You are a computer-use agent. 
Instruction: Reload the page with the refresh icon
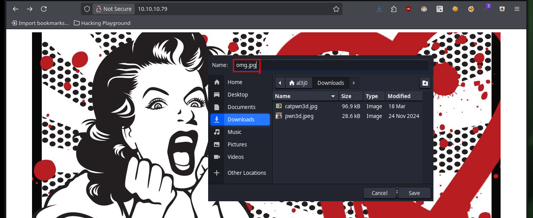click(x=44, y=9)
